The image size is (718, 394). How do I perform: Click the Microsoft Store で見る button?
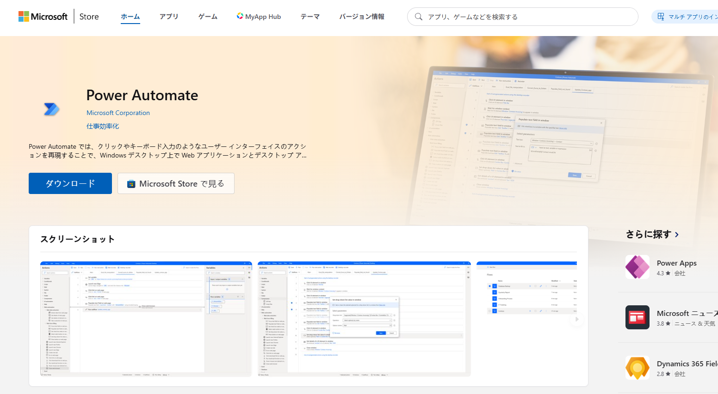pos(176,183)
